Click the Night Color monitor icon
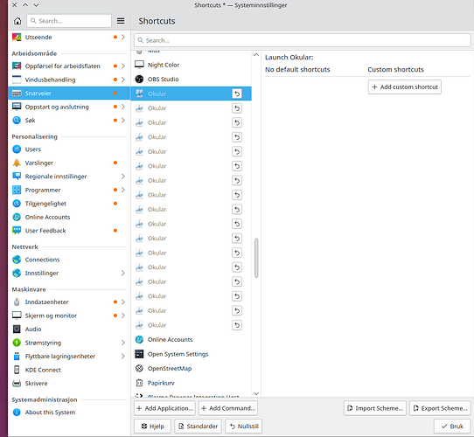474x437 pixels. pos(139,65)
